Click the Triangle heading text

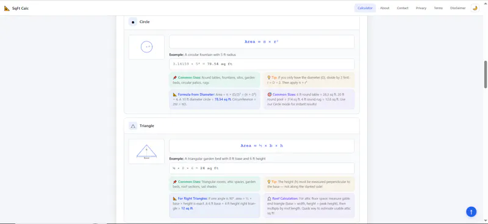(146, 126)
